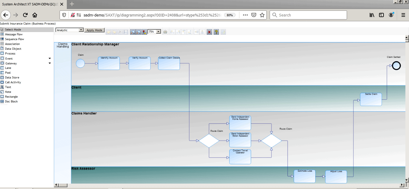Bookmark this page with the star
The height and width of the screenshot is (189, 409).
(x=262, y=15)
